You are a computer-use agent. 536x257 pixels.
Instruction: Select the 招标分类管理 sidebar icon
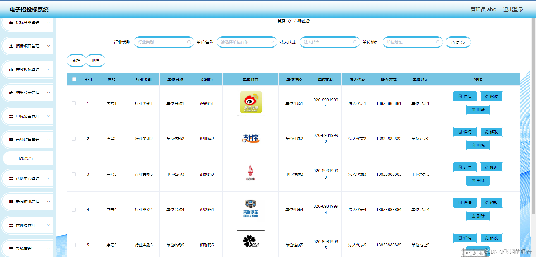coord(11,23)
